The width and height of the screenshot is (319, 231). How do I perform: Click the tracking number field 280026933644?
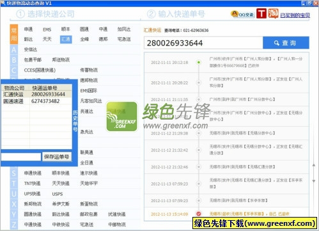click(x=203, y=43)
